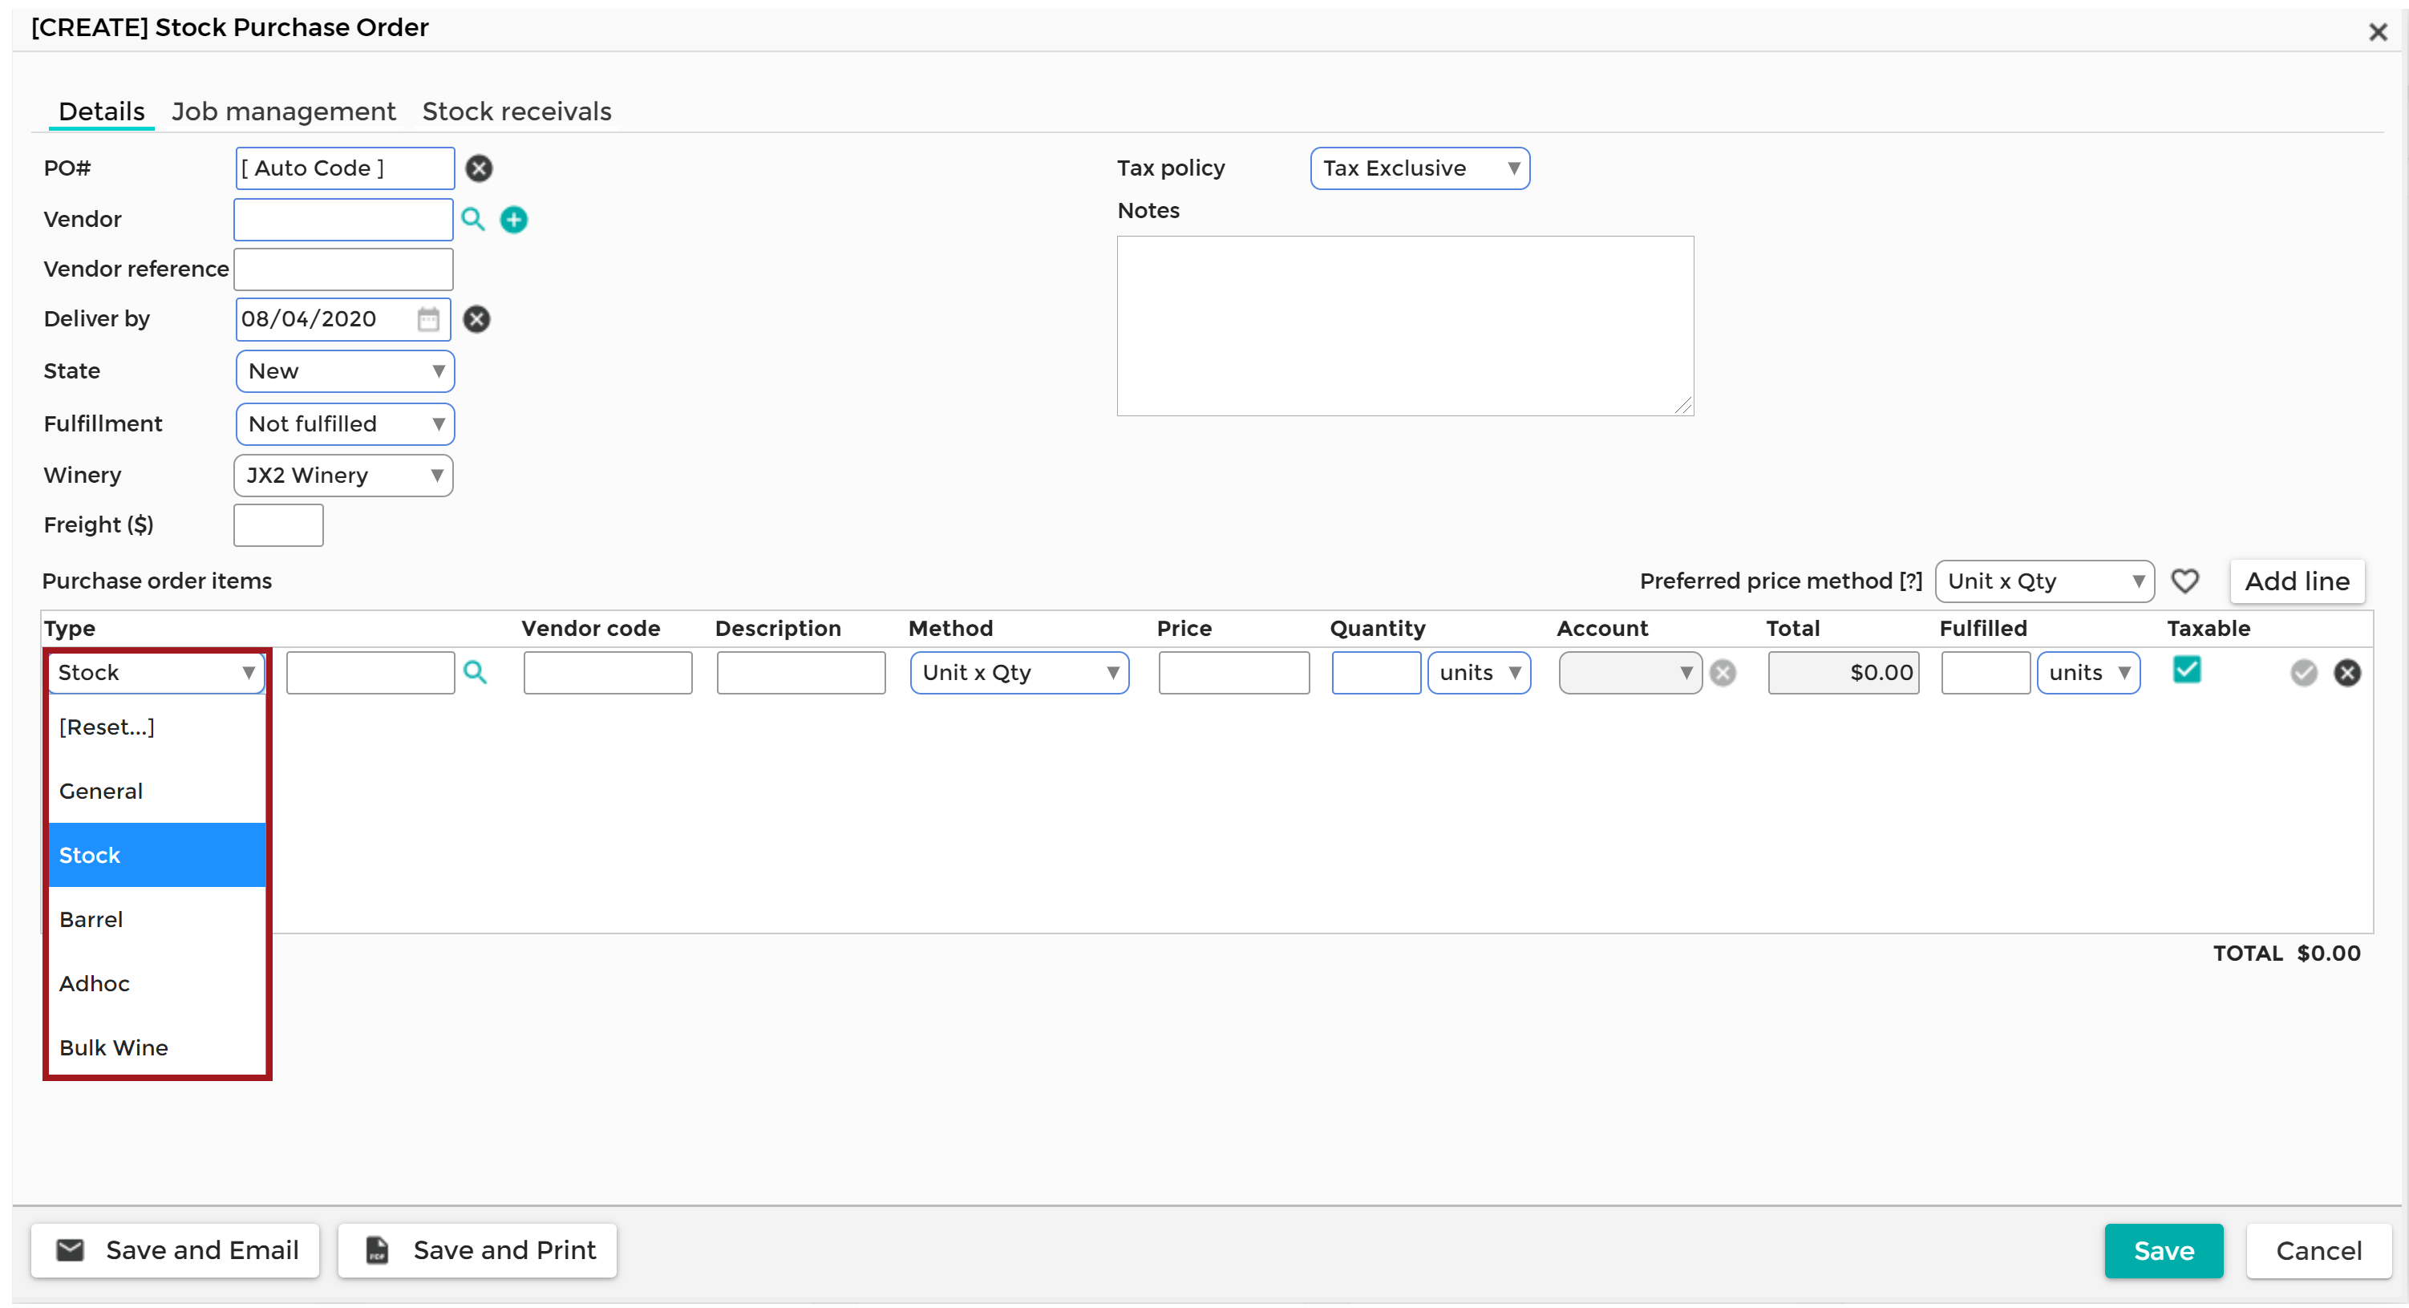Click the Cancel button

2318,1251
